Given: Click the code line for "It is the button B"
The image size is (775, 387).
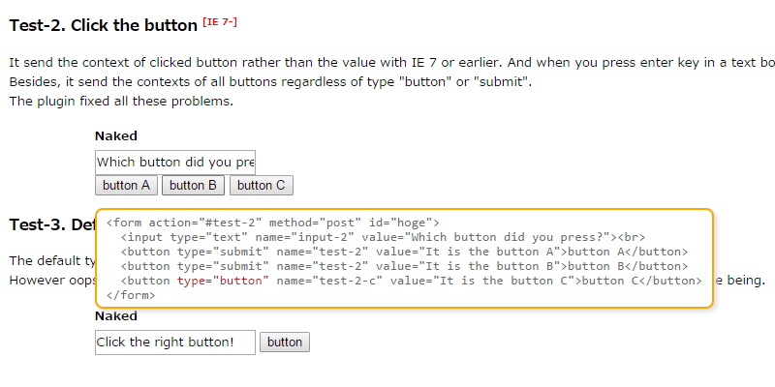Looking at the screenshot, I should [404, 266].
